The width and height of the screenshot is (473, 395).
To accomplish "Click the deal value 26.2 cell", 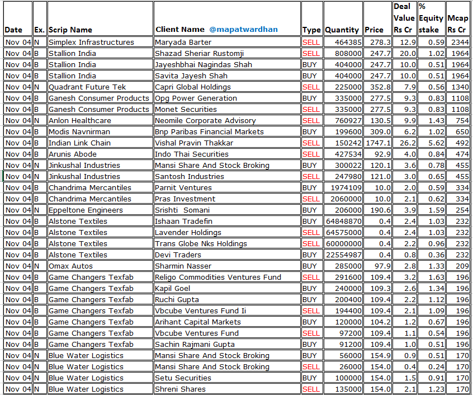I will pyautogui.click(x=405, y=143).
